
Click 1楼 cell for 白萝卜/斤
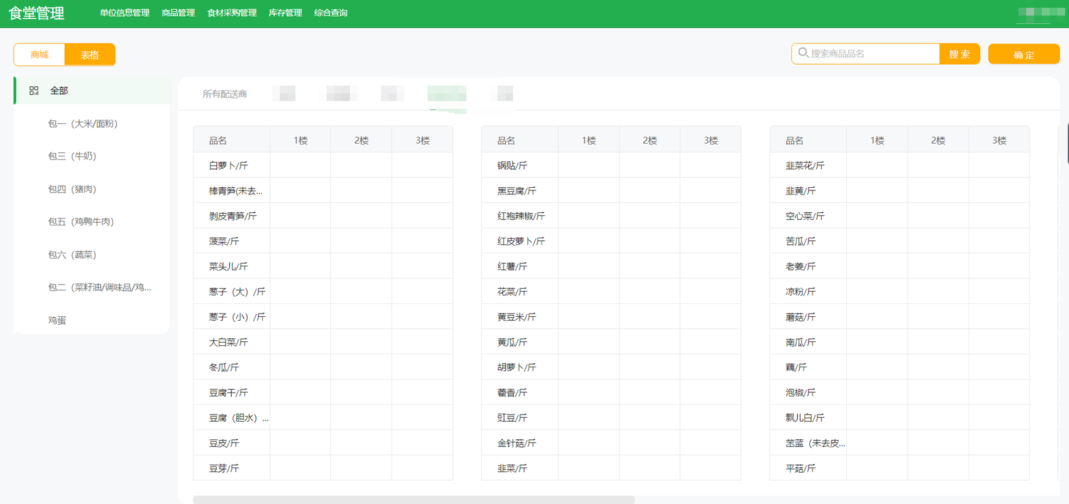(300, 165)
